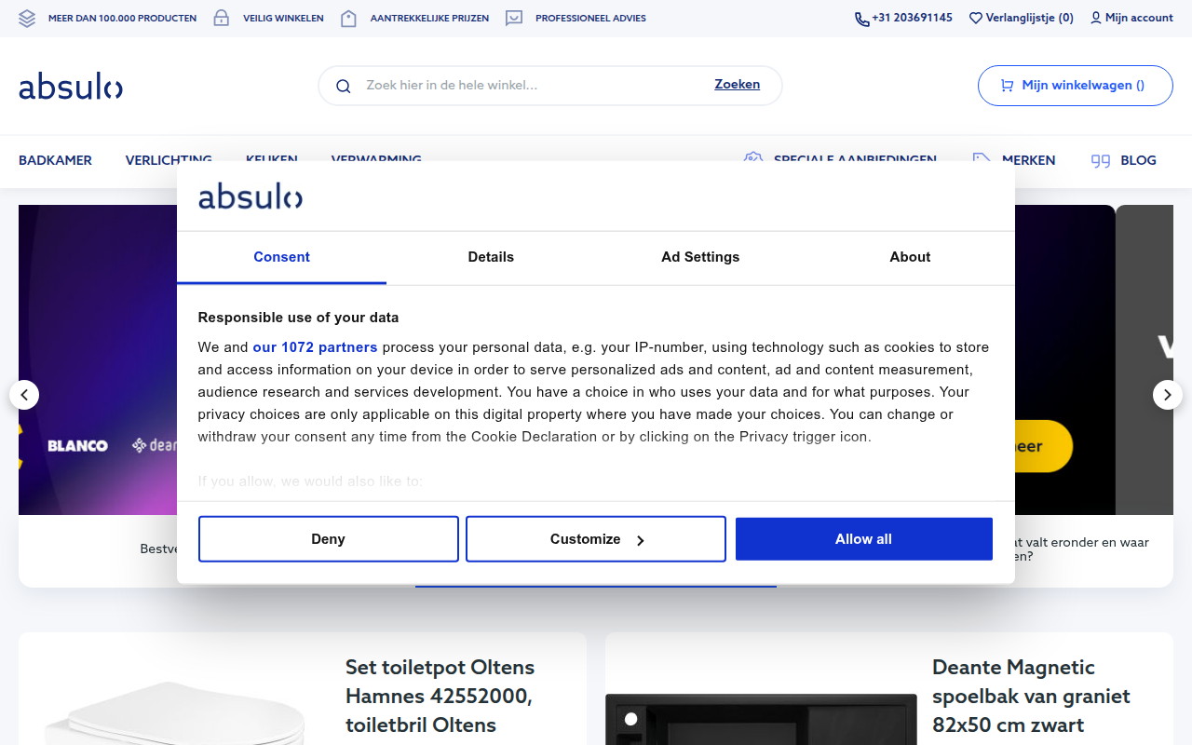
Task: Open the Badkamer menu
Action: [x=55, y=160]
